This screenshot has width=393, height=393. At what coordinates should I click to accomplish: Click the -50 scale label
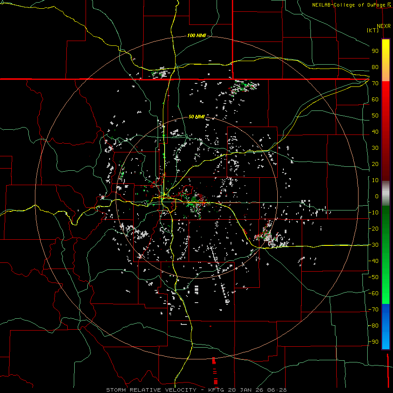coord(373,277)
